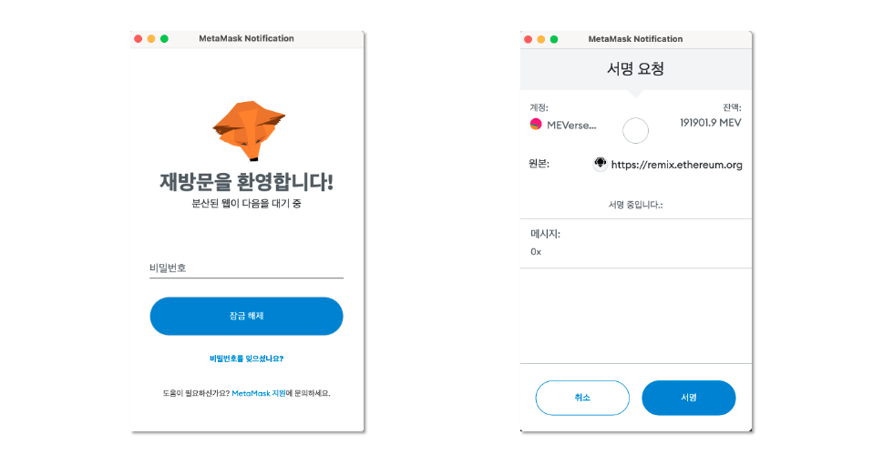Close the signature request window
This screenshot has width=873, height=475.
pos(528,39)
